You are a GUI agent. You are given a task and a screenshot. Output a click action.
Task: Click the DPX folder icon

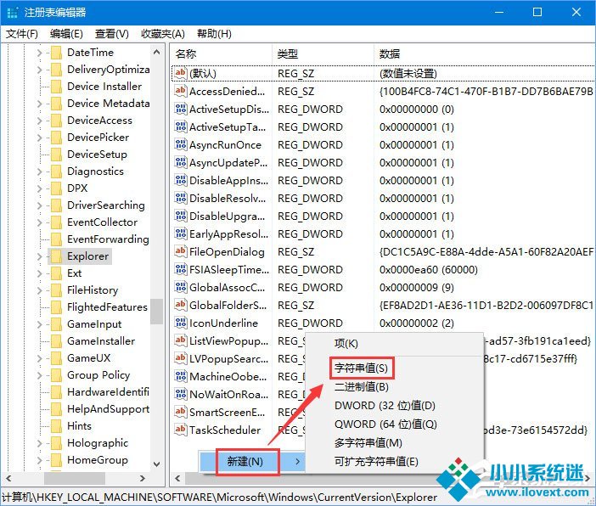point(56,188)
